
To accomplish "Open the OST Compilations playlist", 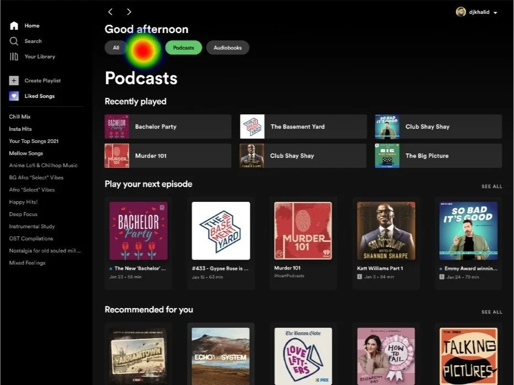I will pos(31,239).
